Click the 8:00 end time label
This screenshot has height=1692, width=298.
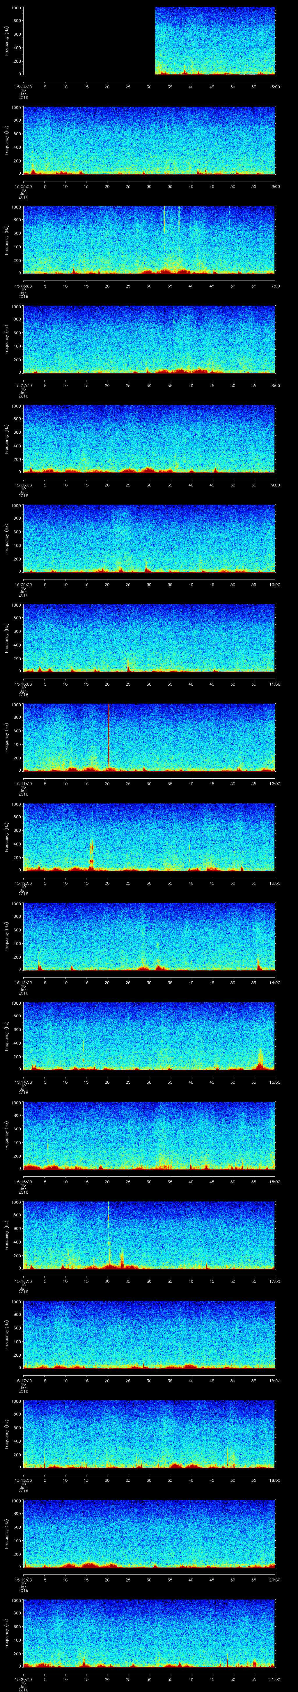[276, 385]
